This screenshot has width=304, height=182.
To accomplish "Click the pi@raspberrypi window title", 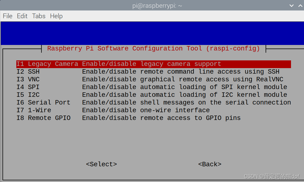I will click(157, 6).
